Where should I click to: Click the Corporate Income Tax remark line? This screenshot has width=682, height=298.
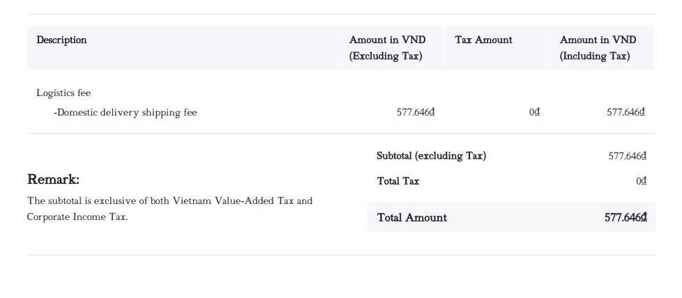click(x=77, y=217)
